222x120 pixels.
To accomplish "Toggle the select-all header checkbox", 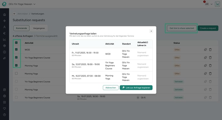I will pos(16,43).
